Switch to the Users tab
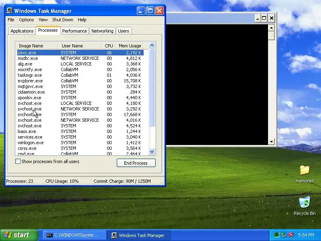The image size is (321, 241). tap(124, 31)
